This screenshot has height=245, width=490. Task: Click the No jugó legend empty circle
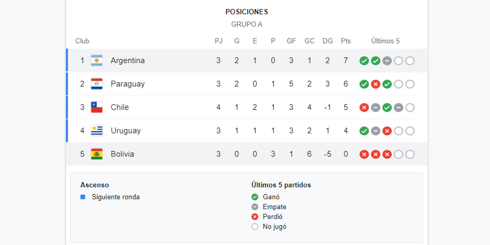point(255,227)
